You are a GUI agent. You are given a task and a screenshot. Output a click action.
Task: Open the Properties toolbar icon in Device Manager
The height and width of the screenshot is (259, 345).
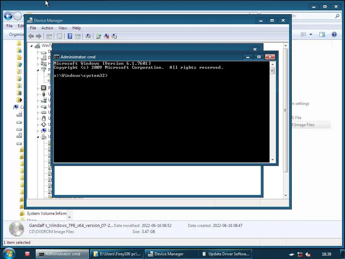pyautogui.click(x=59, y=36)
